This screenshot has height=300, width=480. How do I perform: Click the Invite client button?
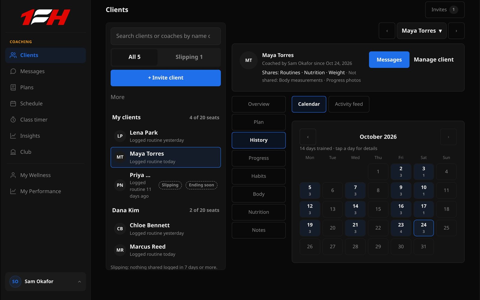click(166, 78)
